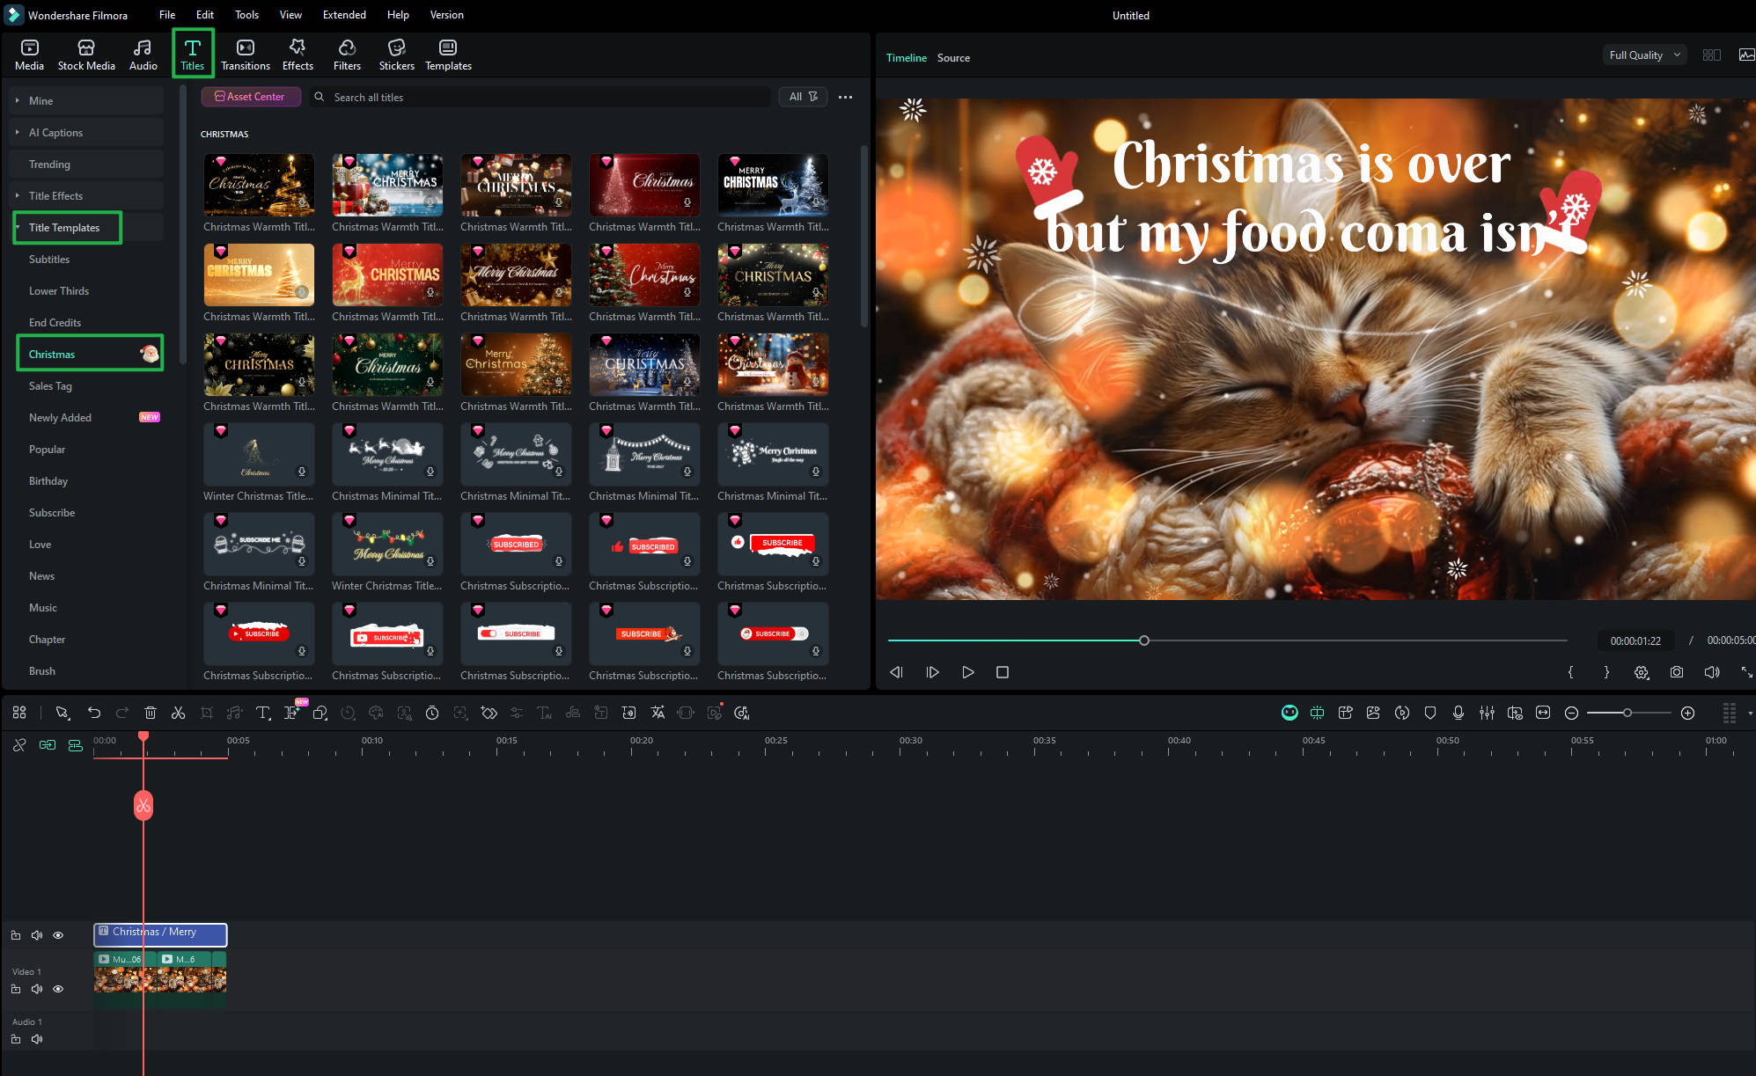Open the Full Quality dropdown
This screenshot has width=1756, height=1076.
click(x=1643, y=55)
